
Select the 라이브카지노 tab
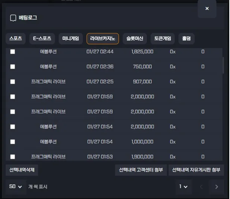tap(102, 39)
